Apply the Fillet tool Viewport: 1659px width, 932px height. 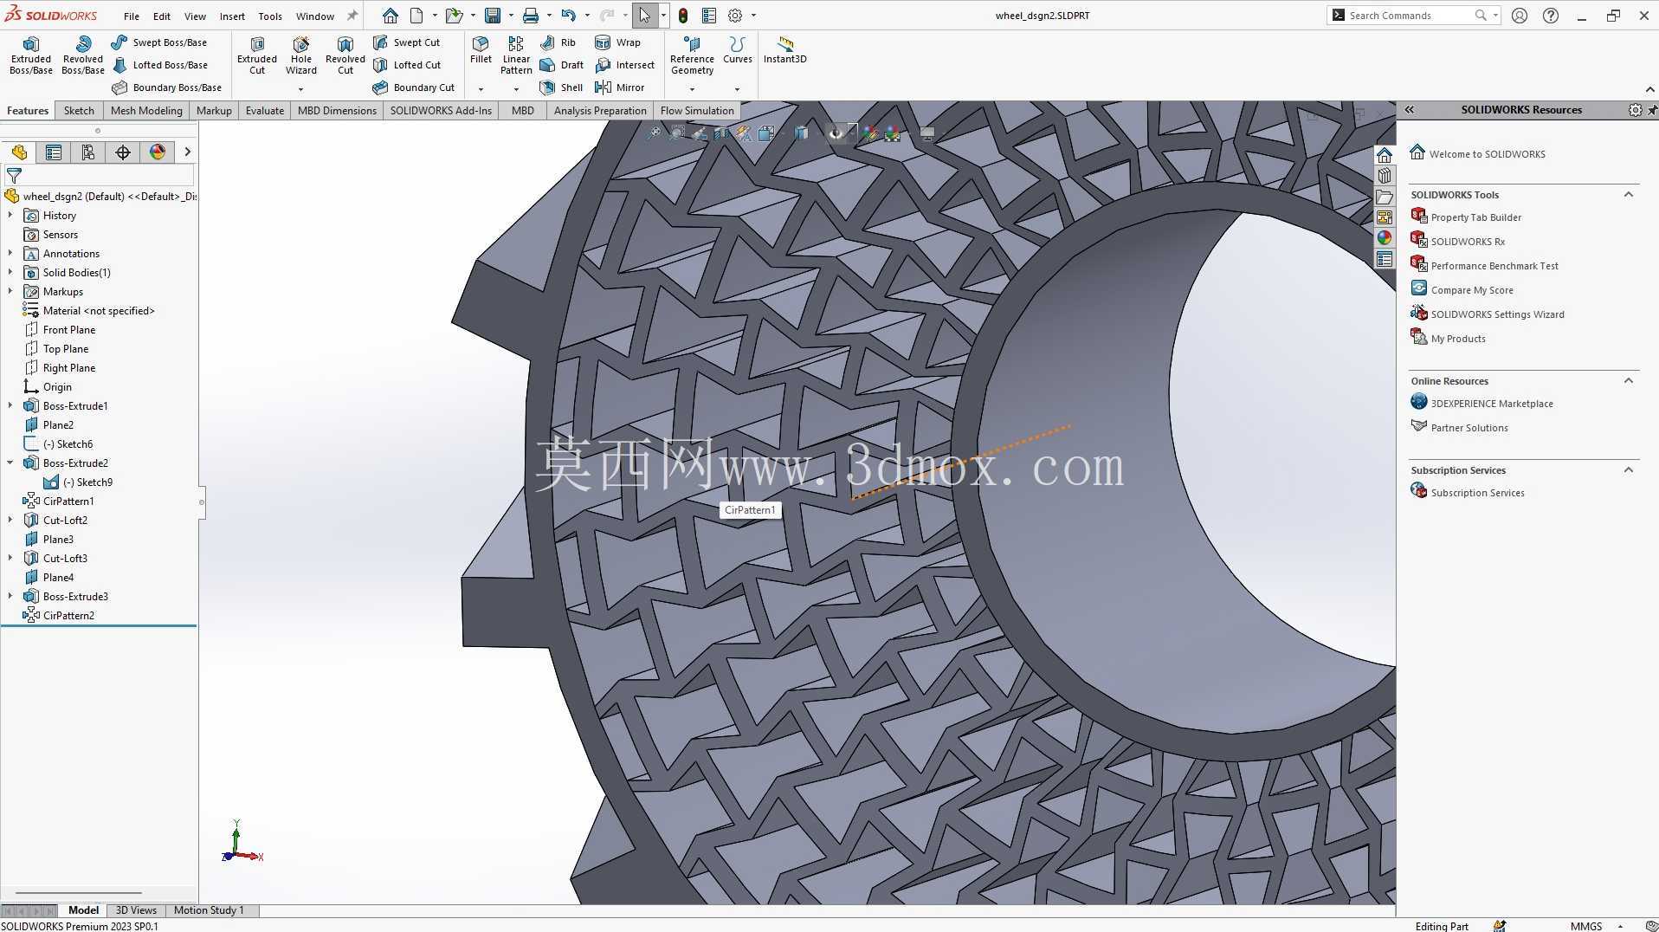[481, 50]
